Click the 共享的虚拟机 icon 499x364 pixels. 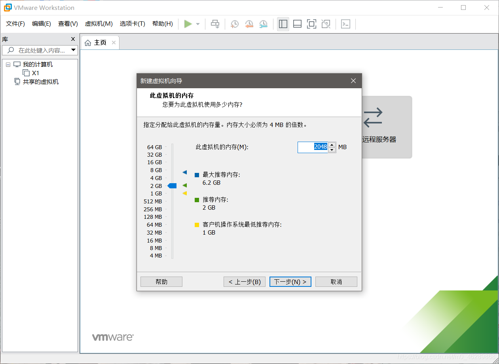click(x=17, y=82)
